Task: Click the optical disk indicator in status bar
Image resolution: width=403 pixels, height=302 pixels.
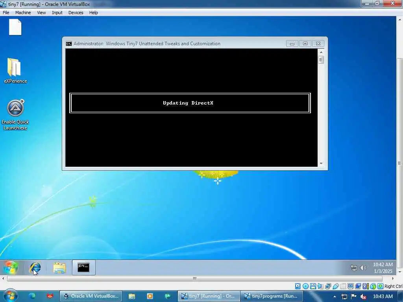Action: tap(305, 286)
